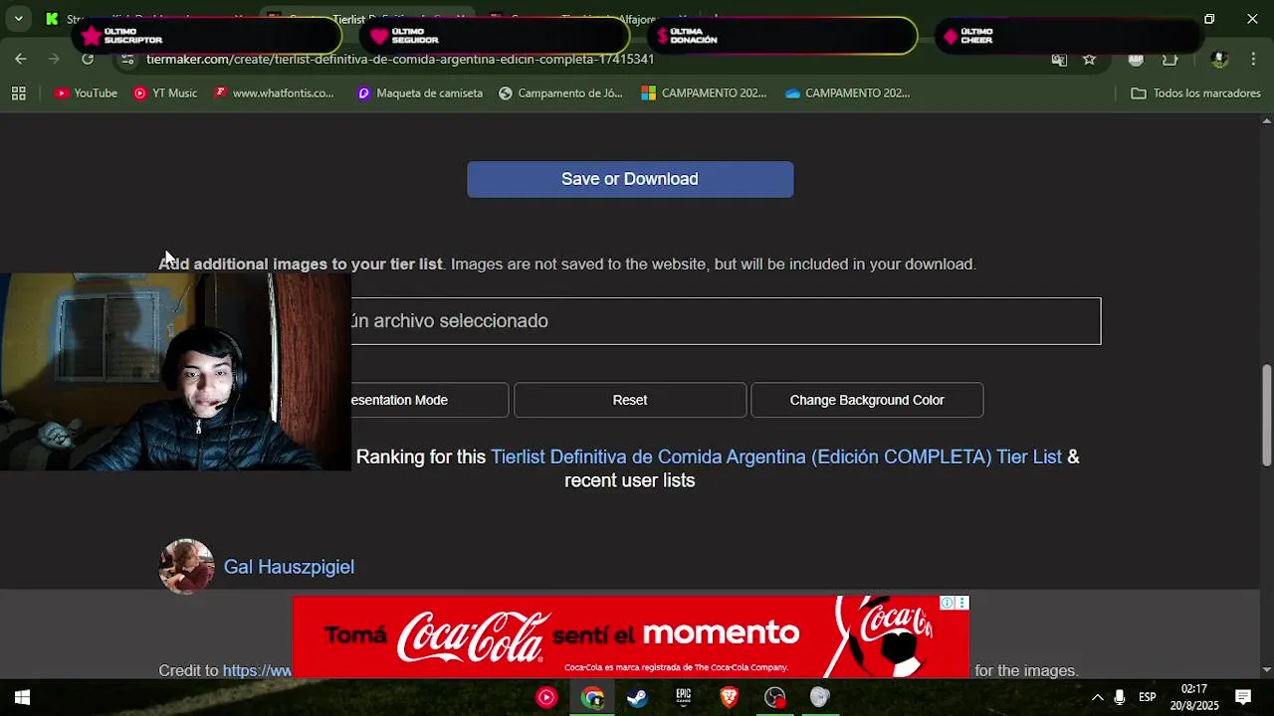The image size is (1274, 716).
Task: Open the browser extensions puzzle icon
Action: point(1169,60)
